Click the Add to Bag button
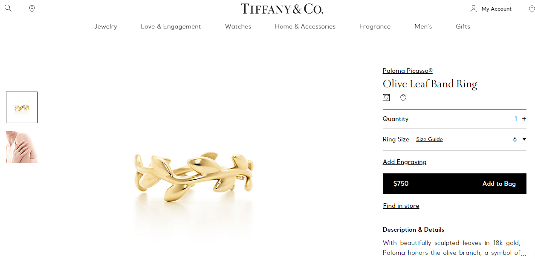Viewport: 535px width, 259px height. point(454,184)
